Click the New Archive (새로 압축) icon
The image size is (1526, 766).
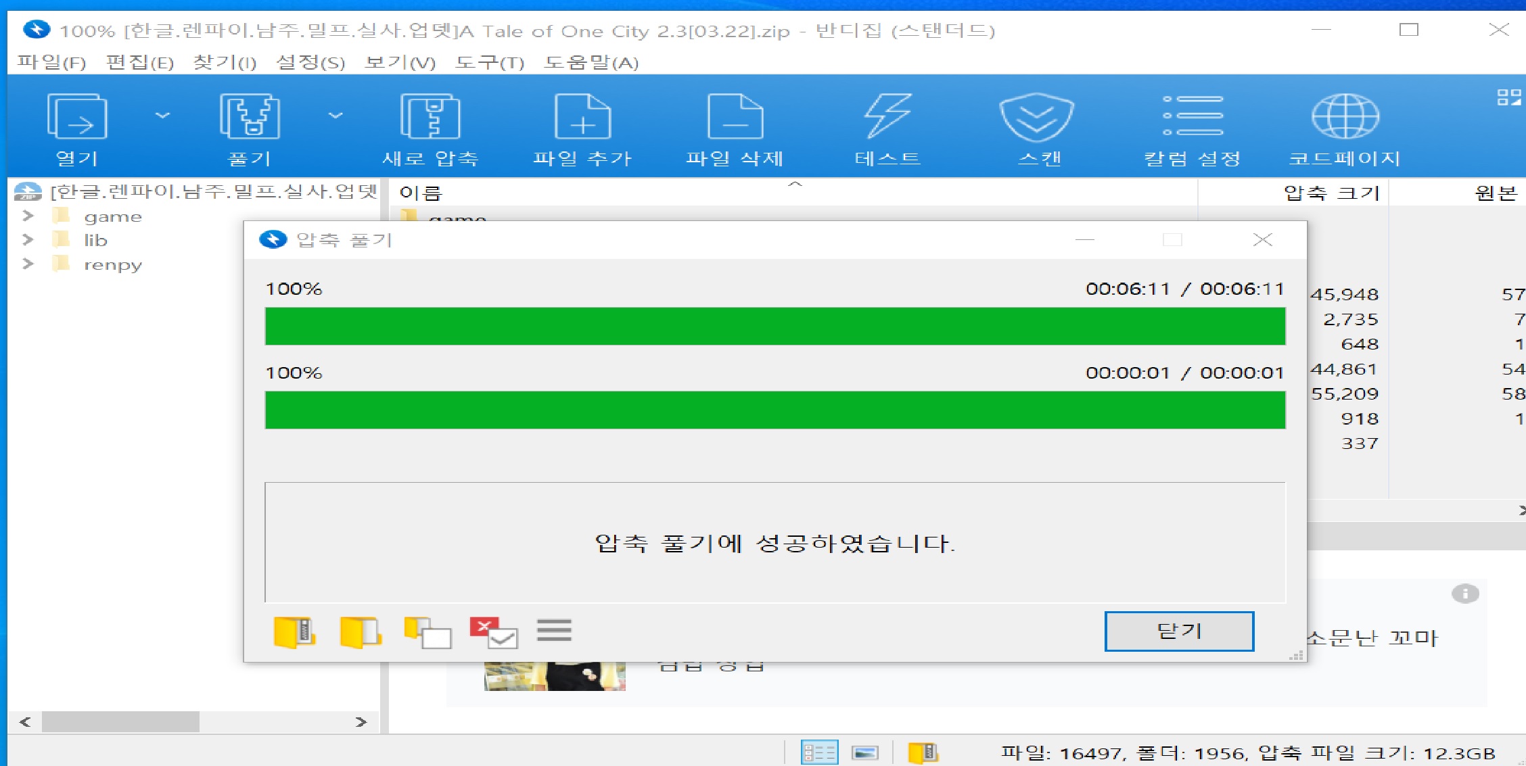coord(430,116)
